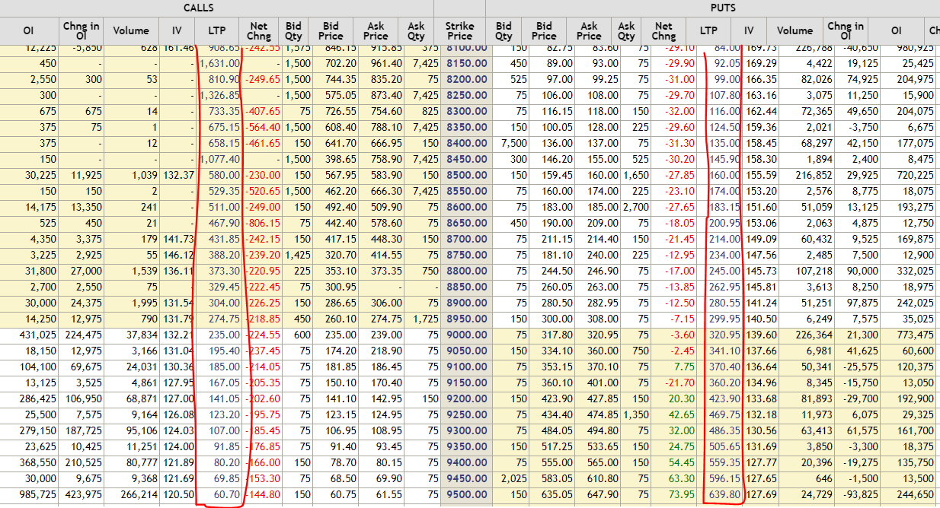Select the 8500.00 strike price cell

pos(459,175)
